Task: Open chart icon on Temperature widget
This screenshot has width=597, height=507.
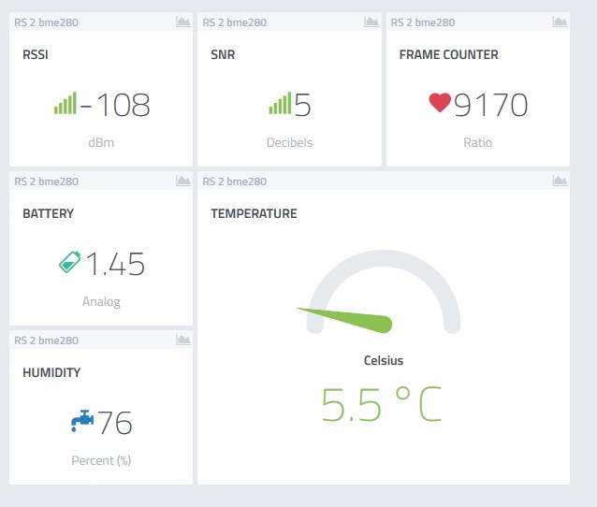Action: (560, 181)
